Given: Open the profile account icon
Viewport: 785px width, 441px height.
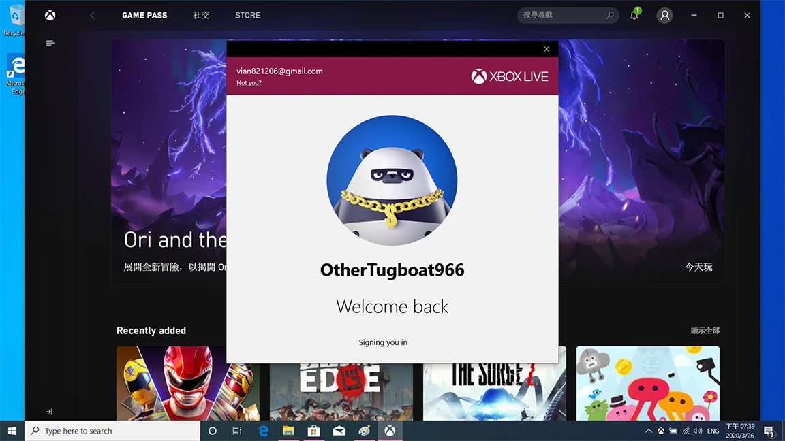Looking at the screenshot, I should pyautogui.click(x=665, y=16).
